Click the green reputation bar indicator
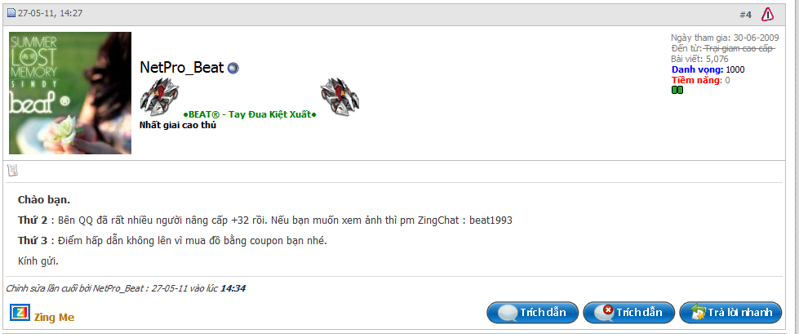799x334 pixels. [x=677, y=91]
